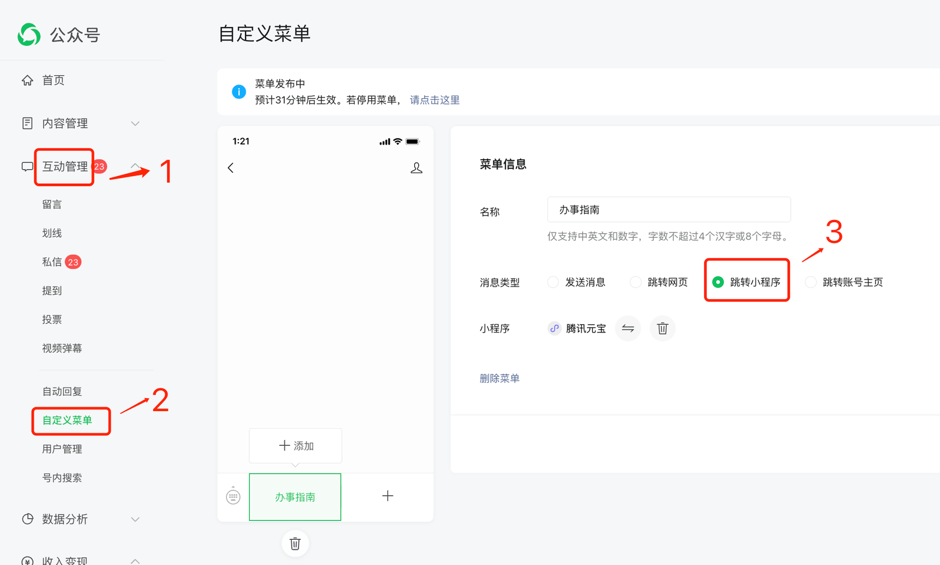940x565 pixels.
Task: Open 自动回复 in the sidebar
Action: 62,392
